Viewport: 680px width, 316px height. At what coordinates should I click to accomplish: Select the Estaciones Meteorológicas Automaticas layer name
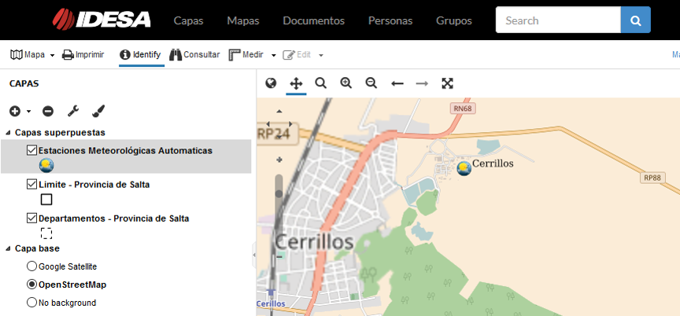coord(125,151)
